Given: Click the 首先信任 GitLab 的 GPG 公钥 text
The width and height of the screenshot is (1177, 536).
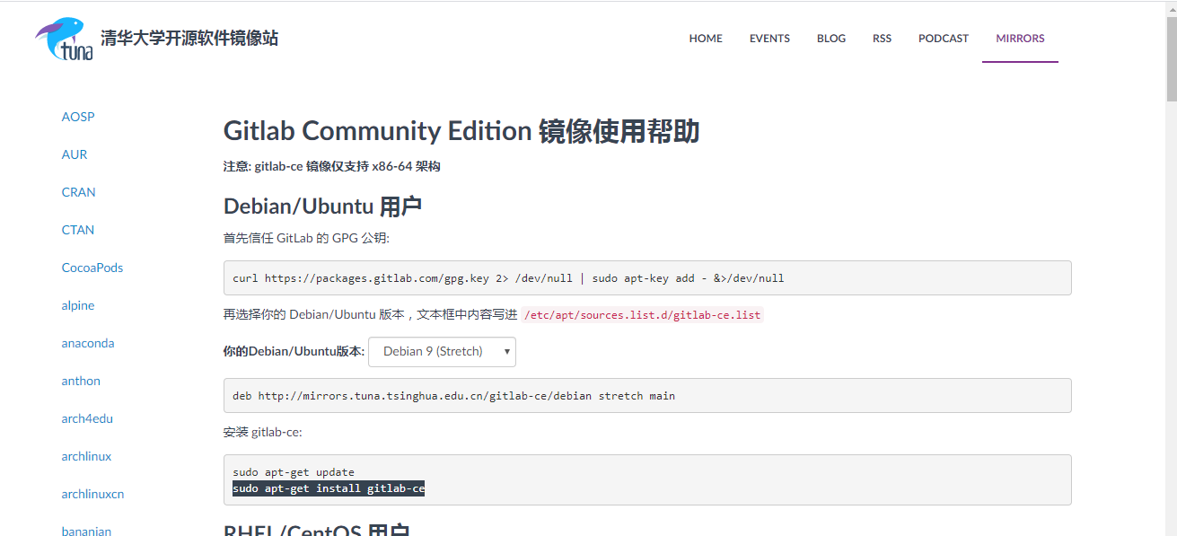Looking at the screenshot, I should pos(306,238).
